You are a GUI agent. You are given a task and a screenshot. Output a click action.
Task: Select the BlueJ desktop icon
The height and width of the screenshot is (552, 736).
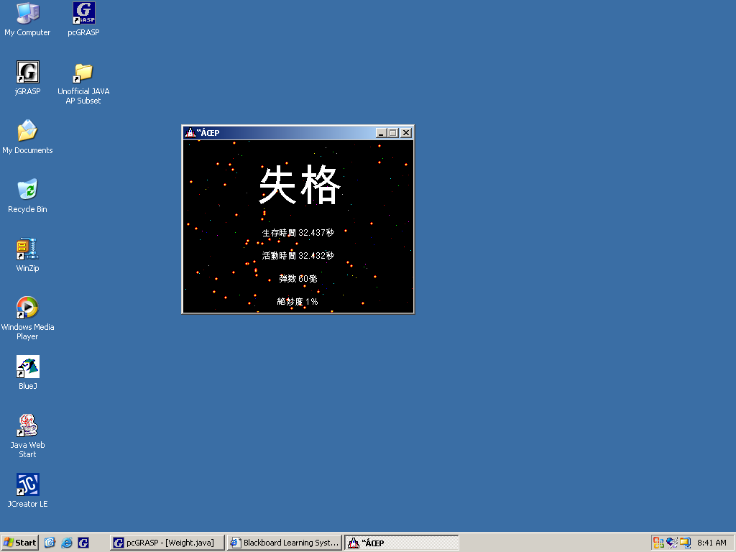click(x=27, y=367)
